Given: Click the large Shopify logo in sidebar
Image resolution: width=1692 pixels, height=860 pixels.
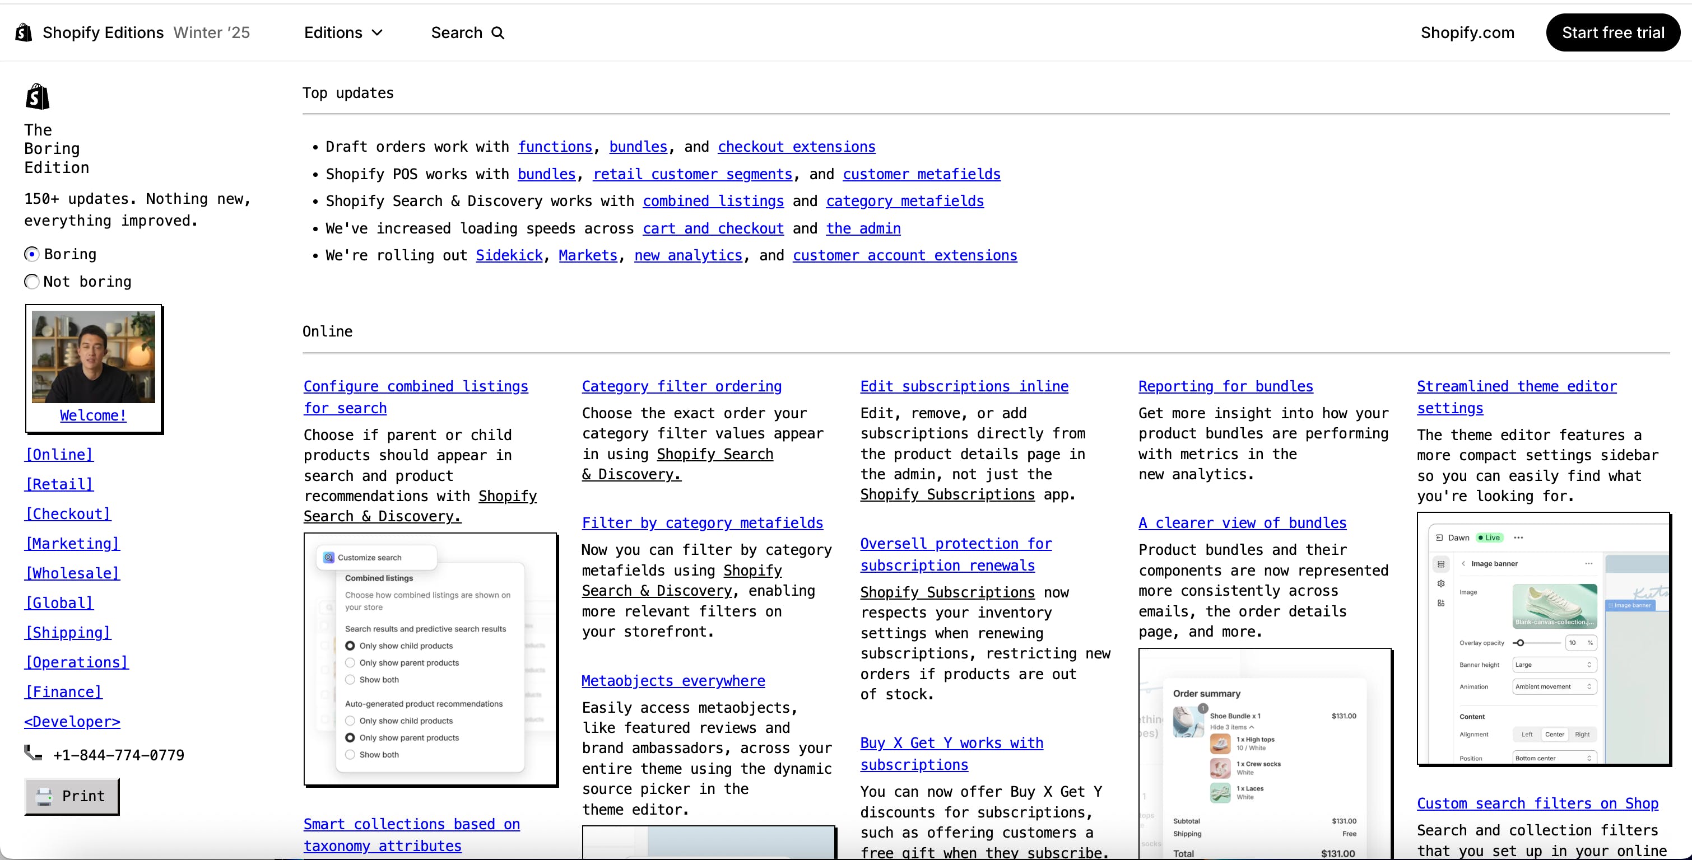Looking at the screenshot, I should click(38, 96).
